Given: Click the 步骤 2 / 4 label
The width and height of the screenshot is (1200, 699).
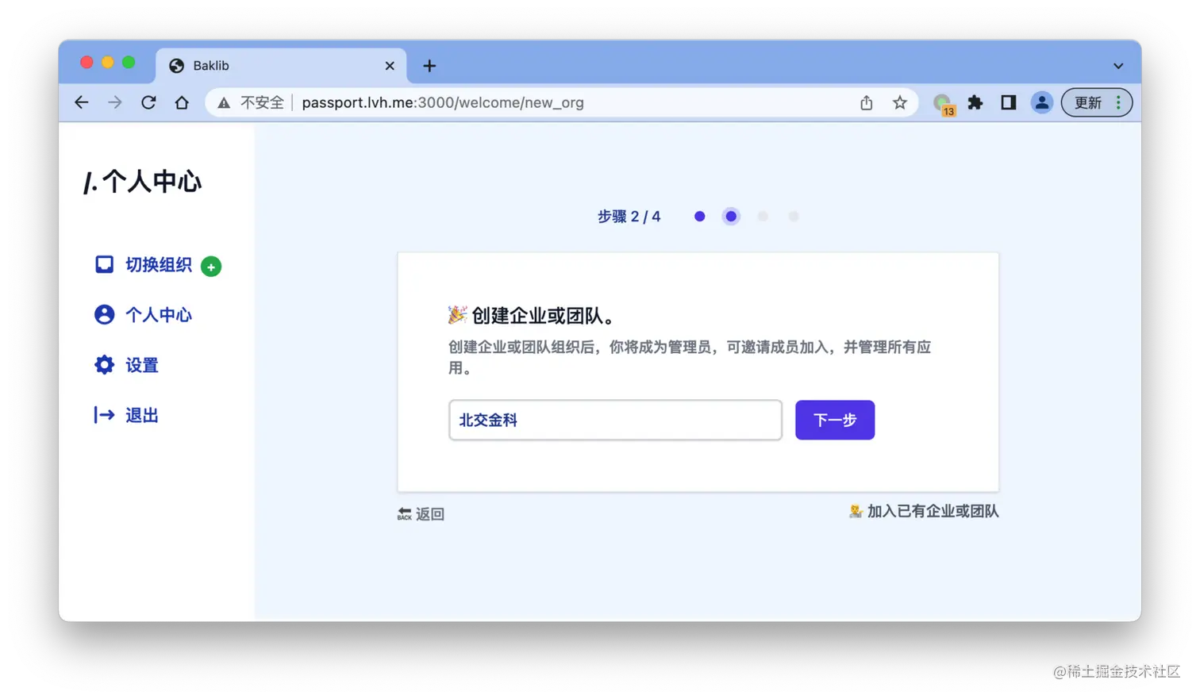Looking at the screenshot, I should click(x=629, y=217).
